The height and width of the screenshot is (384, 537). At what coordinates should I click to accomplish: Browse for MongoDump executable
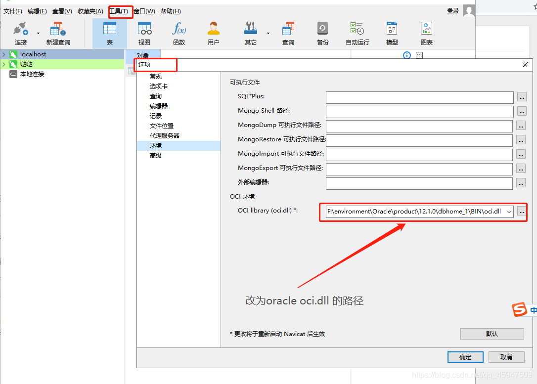click(x=521, y=126)
